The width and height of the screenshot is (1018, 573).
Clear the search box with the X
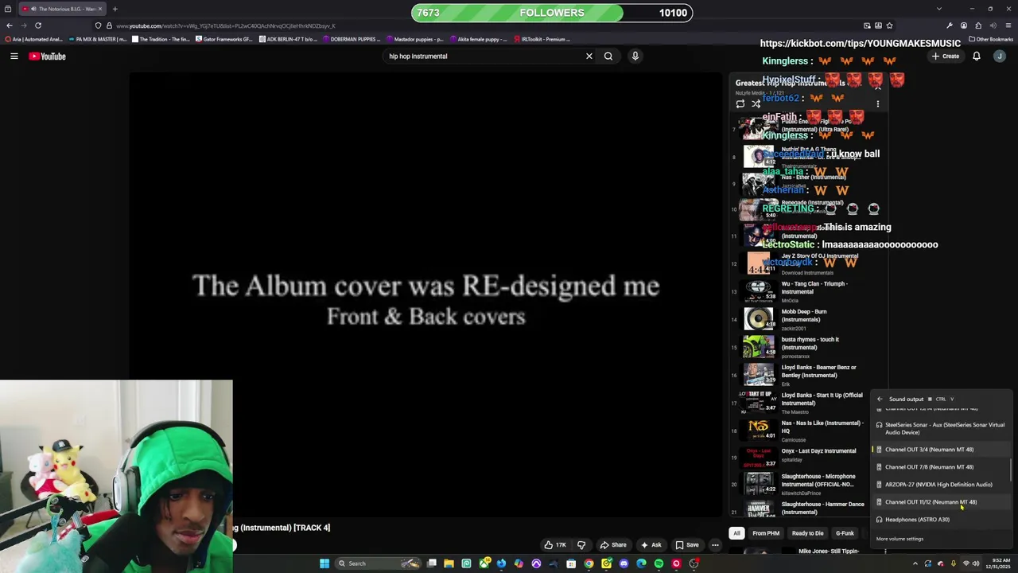tap(589, 56)
